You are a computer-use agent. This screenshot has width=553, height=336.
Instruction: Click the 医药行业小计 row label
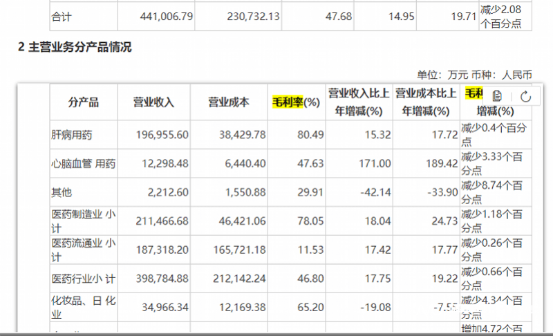[83, 279]
